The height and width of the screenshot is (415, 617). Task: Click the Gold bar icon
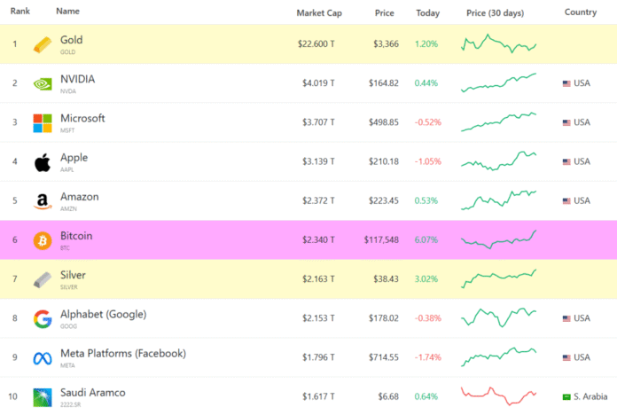(43, 44)
